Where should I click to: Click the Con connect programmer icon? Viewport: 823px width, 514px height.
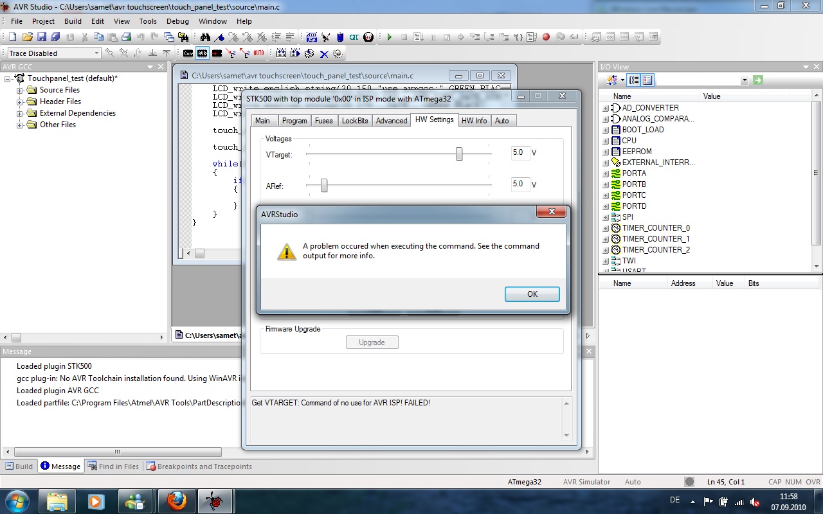pos(188,53)
